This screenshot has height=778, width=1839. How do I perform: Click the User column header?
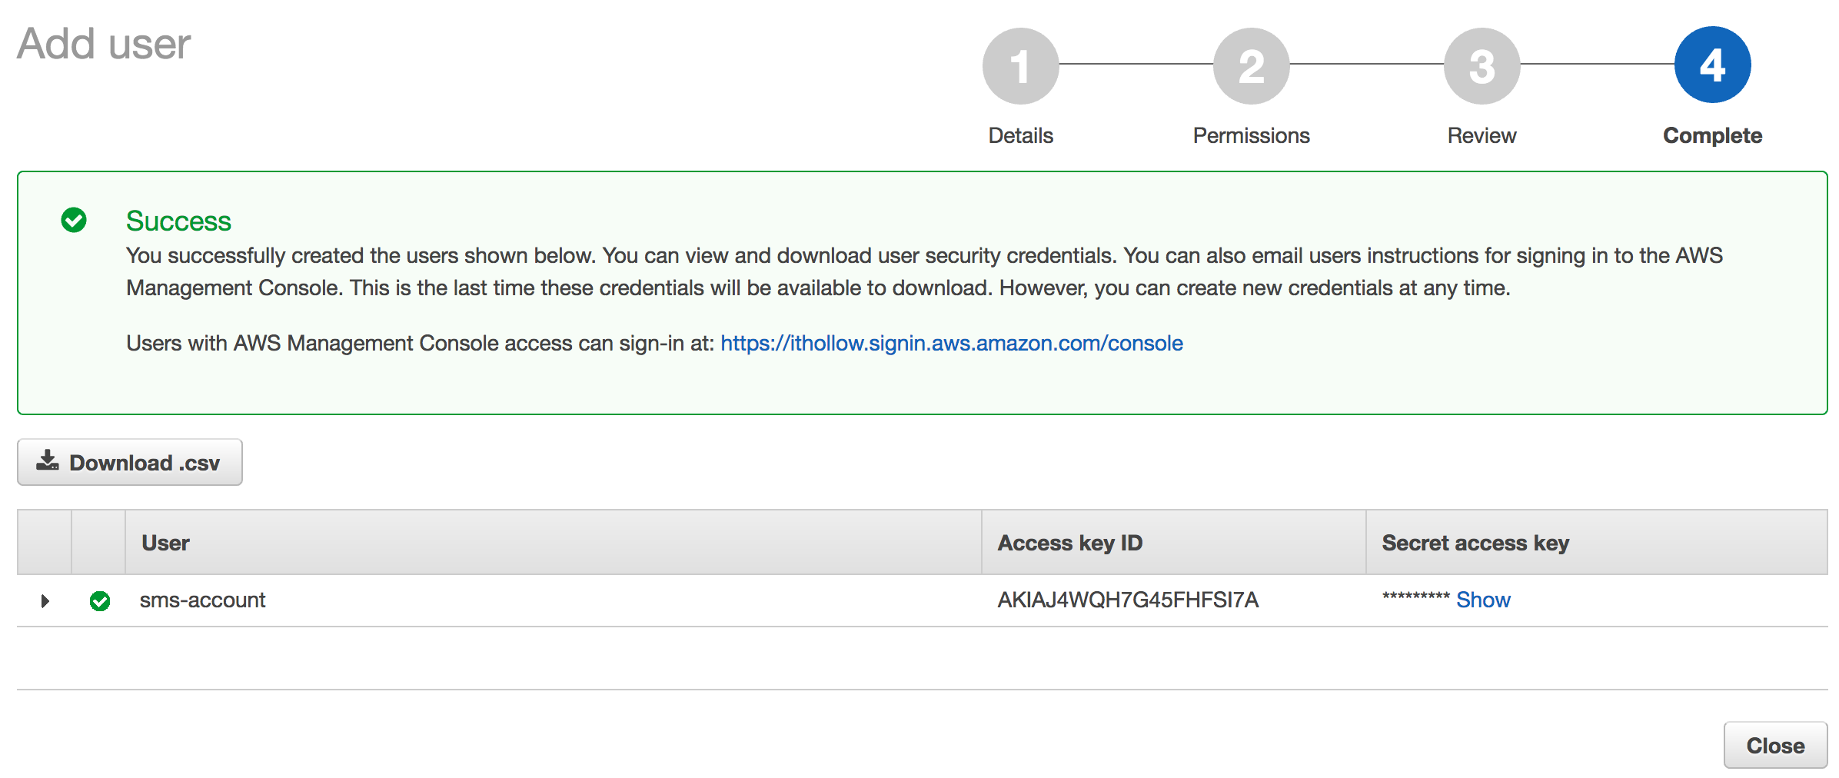pyautogui.click(x=166, y=543)
